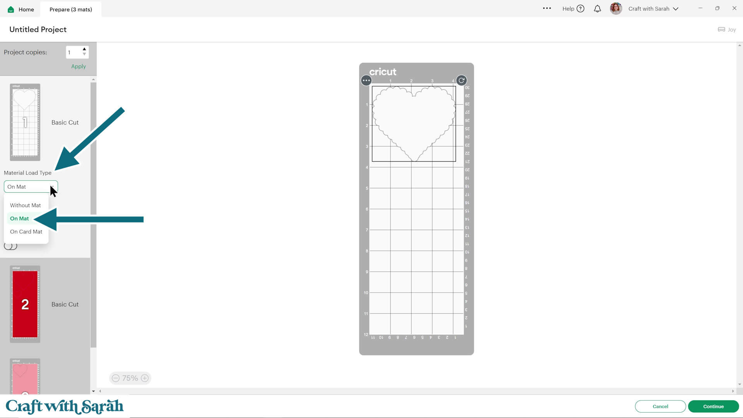The height and width of the screenshot is (418, 743).
Task: Click the Joy machine icon
Action: (x=721, y=29)
